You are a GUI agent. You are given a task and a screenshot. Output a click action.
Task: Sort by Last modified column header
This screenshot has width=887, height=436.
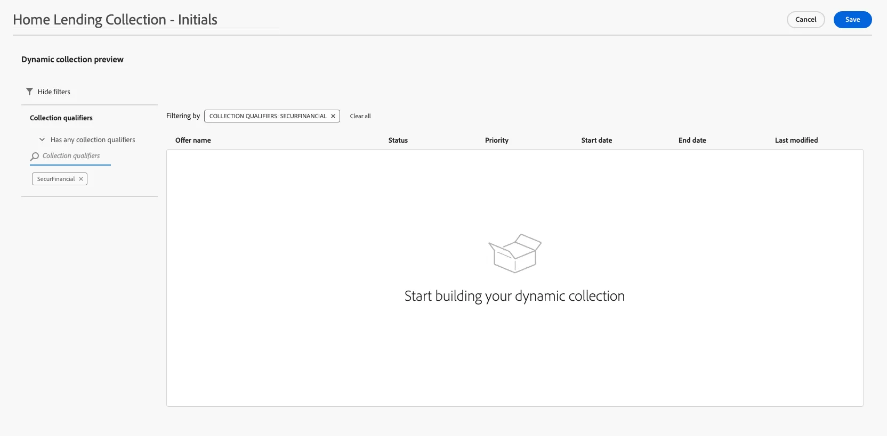click(x=796, y=141)
